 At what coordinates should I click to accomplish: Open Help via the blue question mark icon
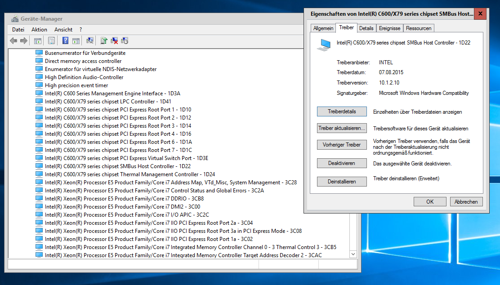[x=65, y=41]
